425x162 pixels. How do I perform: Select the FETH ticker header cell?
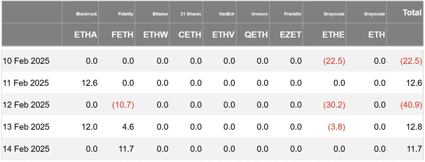(x=122, y=35)
